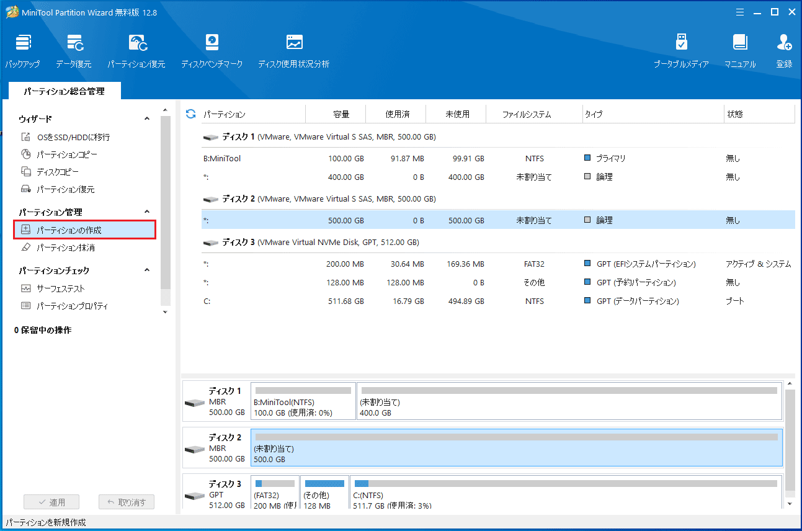802x531 pixels.
Task: Click the B:MiniTool(NTFS) block in the disk map
Action: click(303, 401)
